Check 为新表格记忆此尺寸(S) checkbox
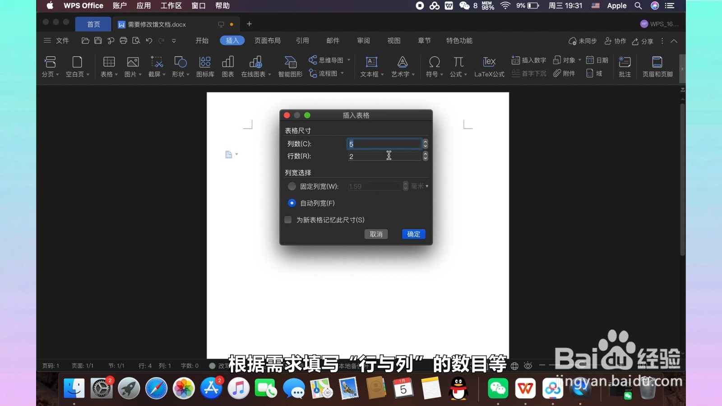This screenshot has width=722, height=406. pos(287,220)
